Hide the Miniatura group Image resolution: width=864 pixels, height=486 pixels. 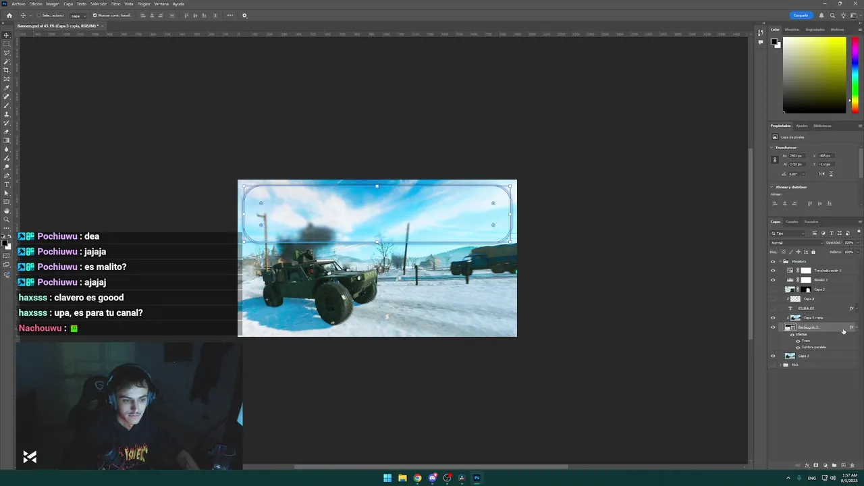point(773,261)
